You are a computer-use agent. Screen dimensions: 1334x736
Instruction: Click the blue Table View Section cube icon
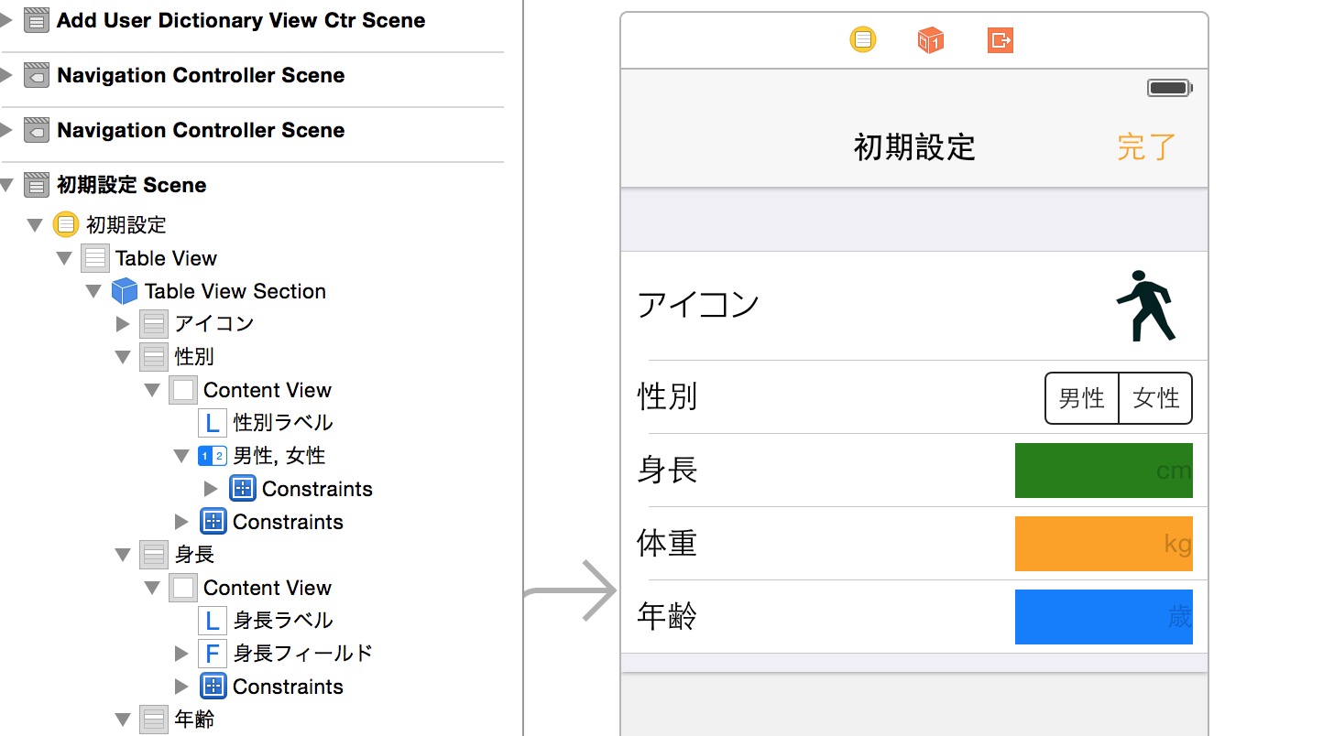pos(124,291)
